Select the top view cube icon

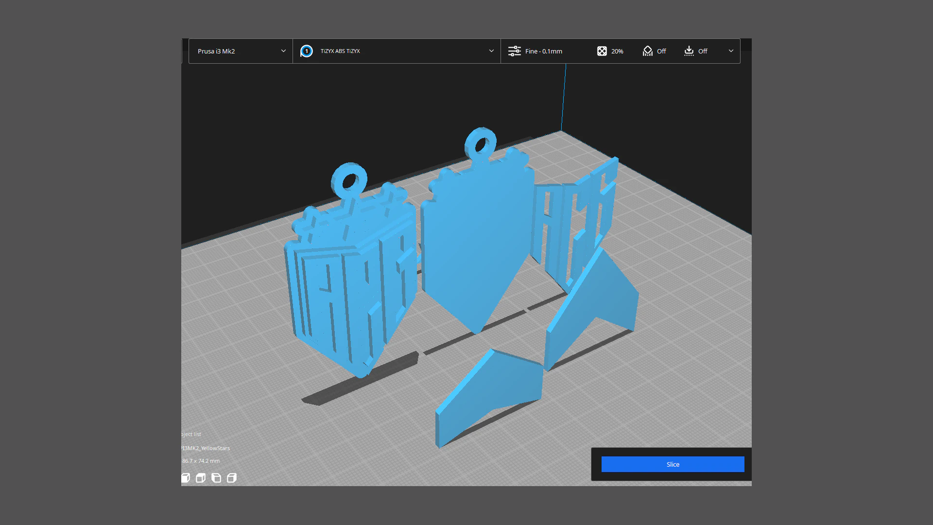tap(216, 478)
